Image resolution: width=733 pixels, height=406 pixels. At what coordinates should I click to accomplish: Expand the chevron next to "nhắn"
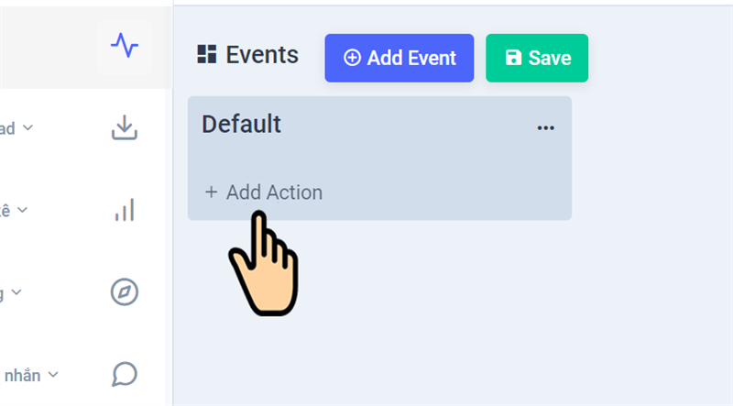pyautogui.click(x=53, y=374)
